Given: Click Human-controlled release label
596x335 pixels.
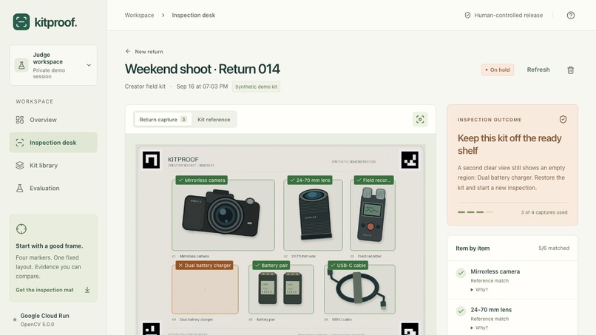Looking at the screenshot, I should pyautogui.click(x=508, y=16).
